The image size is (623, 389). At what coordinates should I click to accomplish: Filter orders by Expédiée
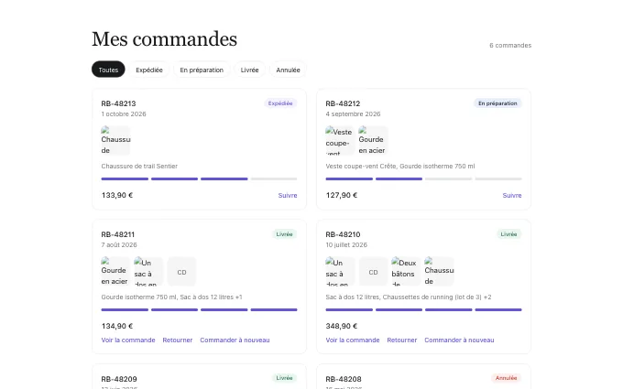click(149, 70)
